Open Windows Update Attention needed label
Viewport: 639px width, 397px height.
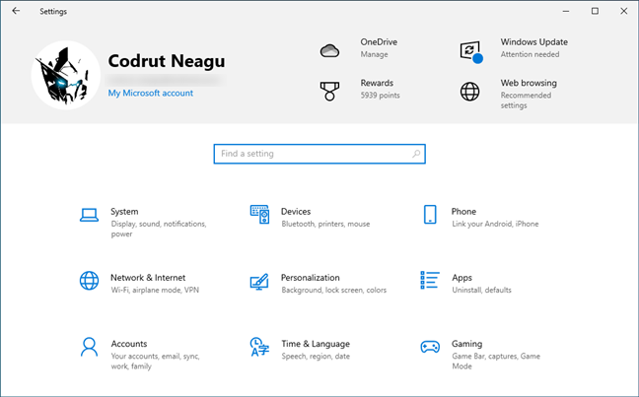(530, 54)
